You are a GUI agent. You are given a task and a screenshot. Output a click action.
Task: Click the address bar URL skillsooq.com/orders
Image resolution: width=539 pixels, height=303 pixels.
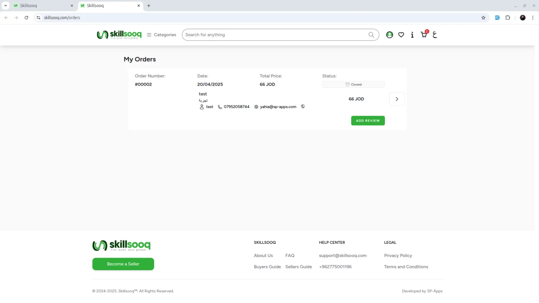pyautogui.click(x=62, y=18)
